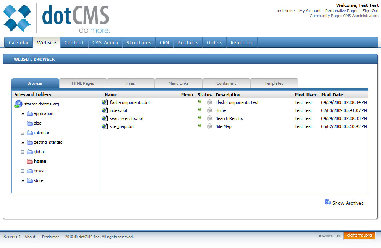This screenshot has height=248, width=381.
Task: Click green status dot for index.dot
Action: (200, 110)
